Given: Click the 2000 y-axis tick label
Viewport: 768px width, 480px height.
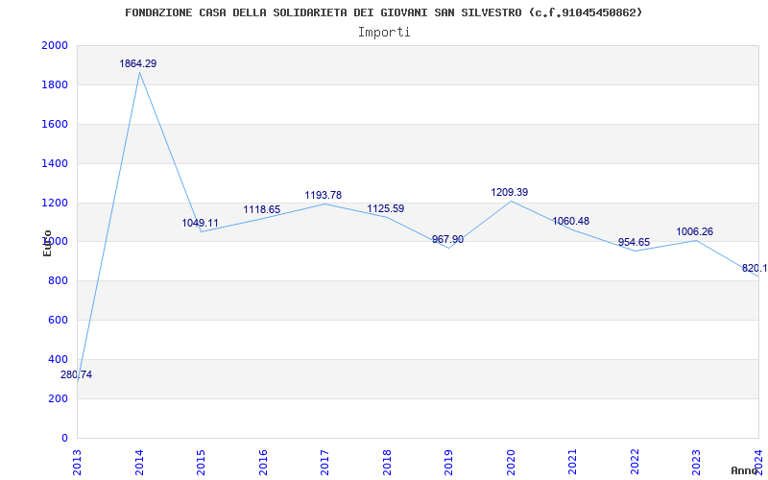Looking at the screenshot, I should click(55, 46).
